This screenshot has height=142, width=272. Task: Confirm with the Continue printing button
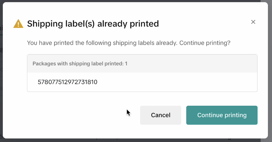[222, 115]
